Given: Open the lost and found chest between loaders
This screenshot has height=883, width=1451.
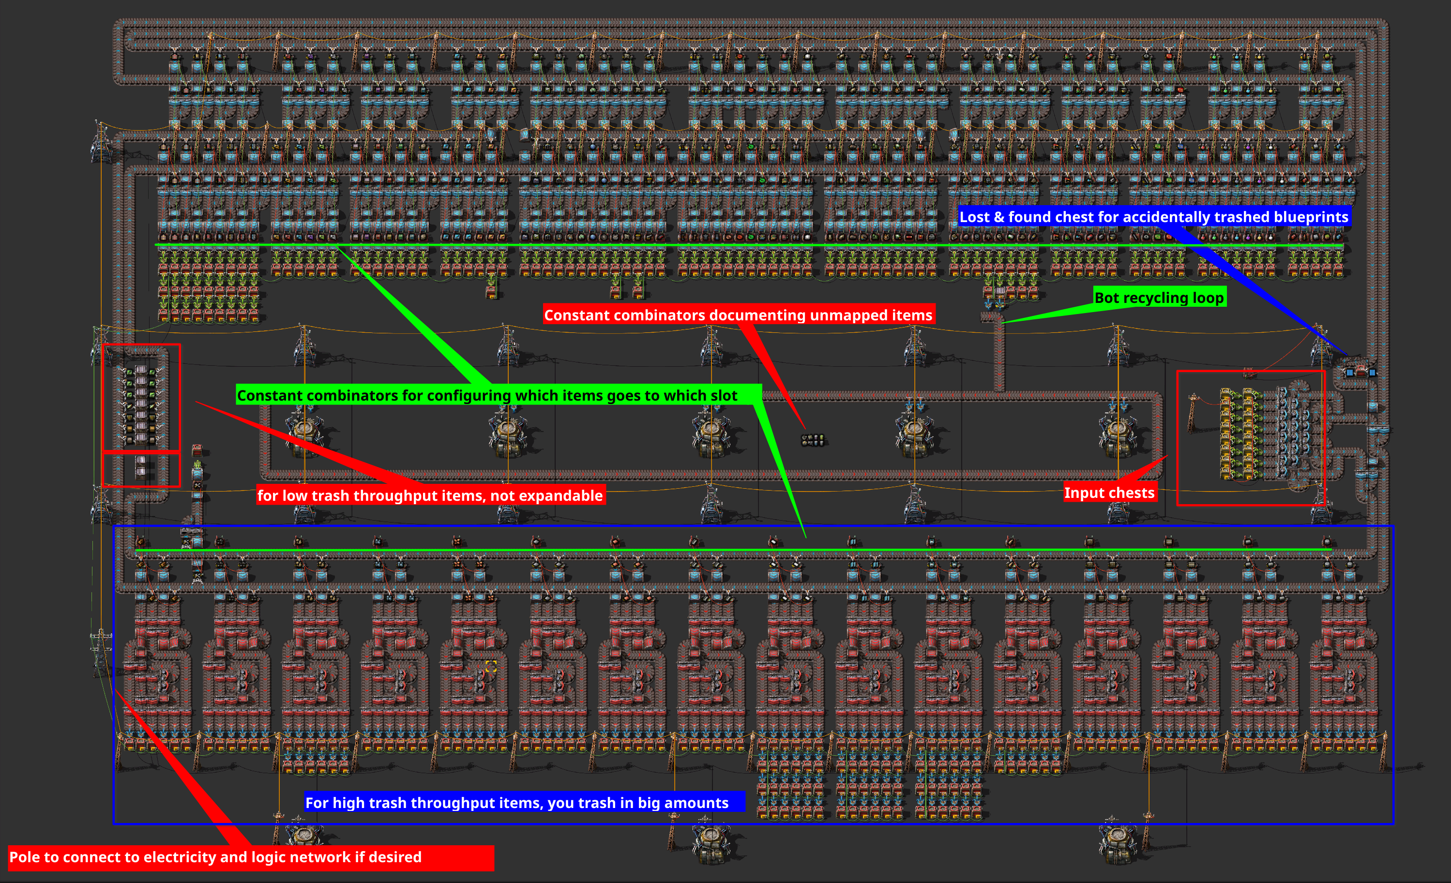Looking at the screenshot, I should coord(1361,372).
